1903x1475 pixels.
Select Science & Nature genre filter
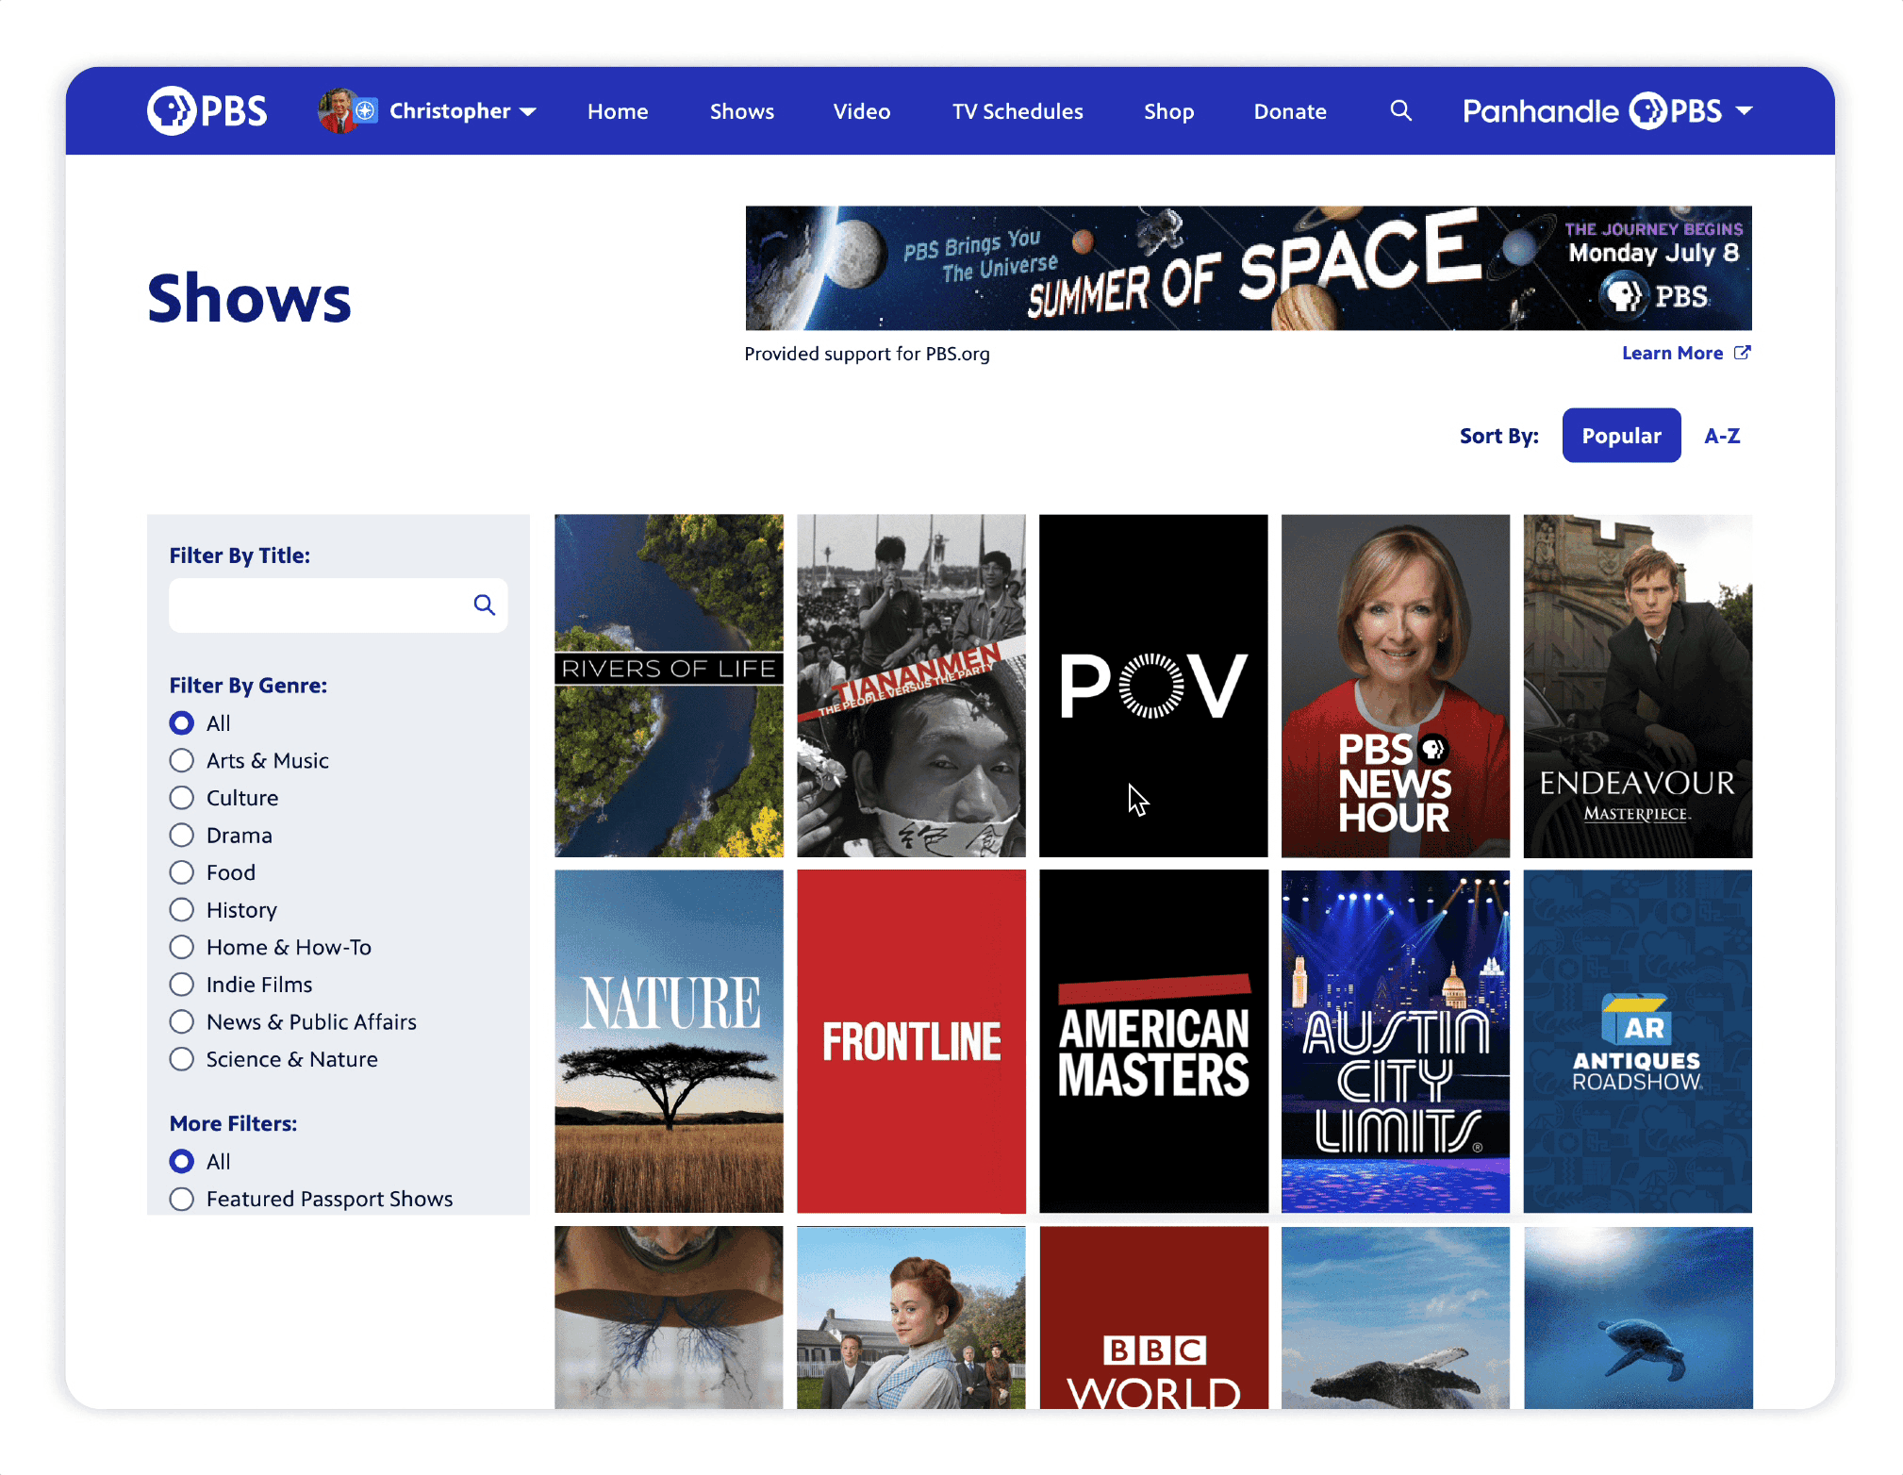(181, 1059)
